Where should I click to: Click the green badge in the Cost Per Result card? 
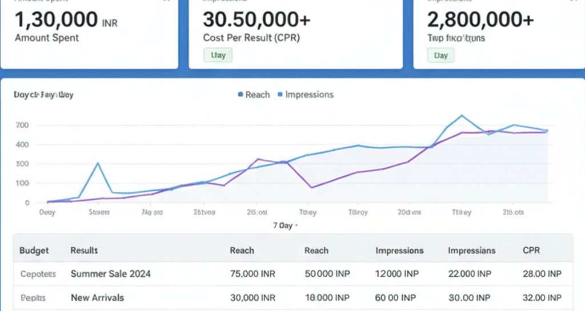[x=218, y=55]
